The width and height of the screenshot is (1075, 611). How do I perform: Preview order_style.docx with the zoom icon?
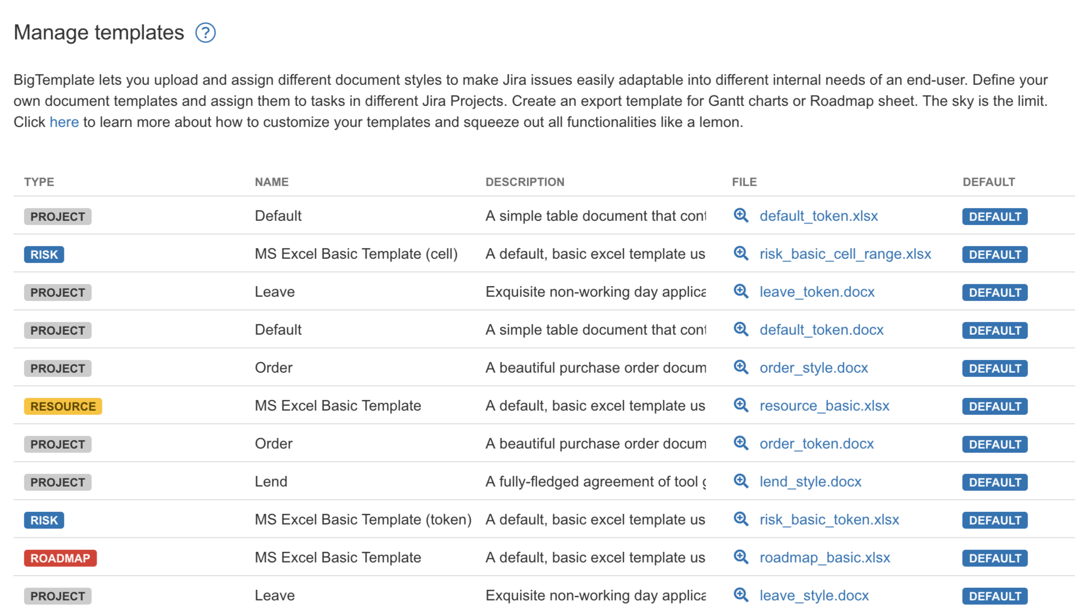coord(741,367)
